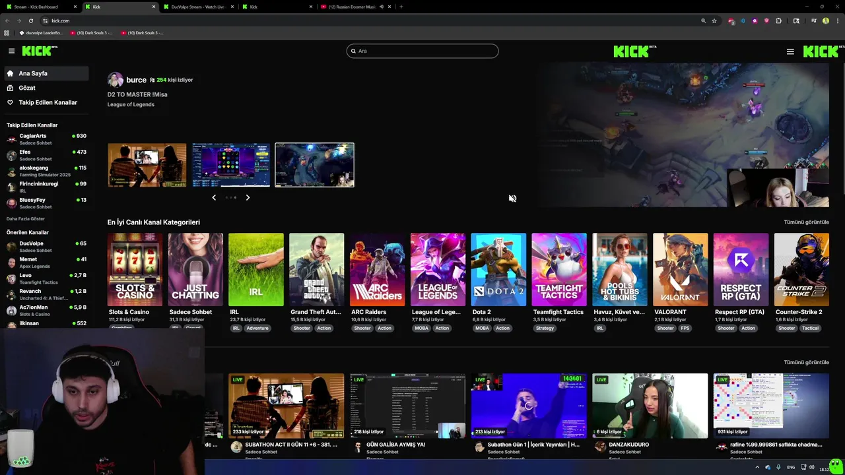Open hamburger menu above Ana Sayfa
This screenshot has width=845, height=475.
click(x=11, y=51)
